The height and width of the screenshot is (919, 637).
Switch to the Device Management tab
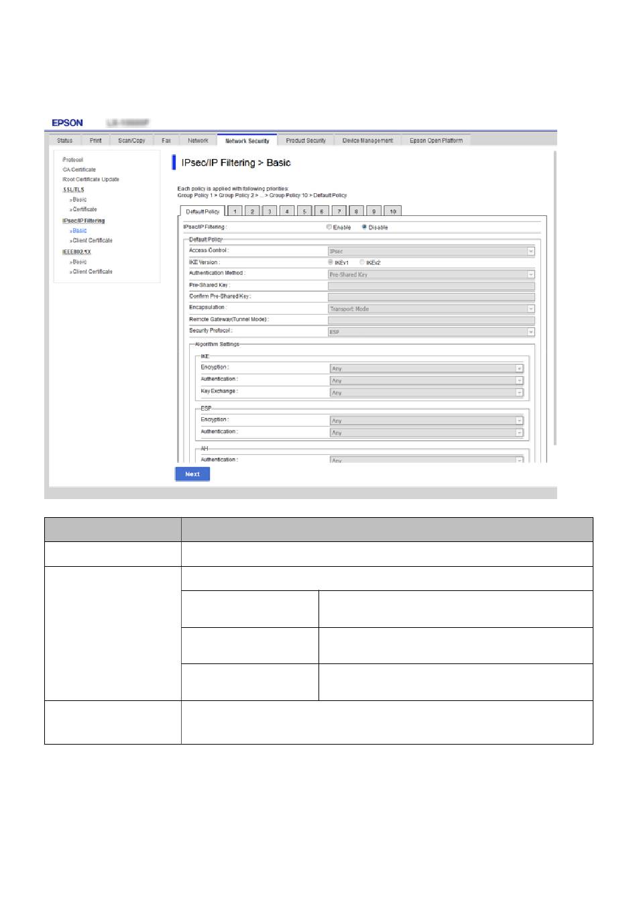tap(367, 140)
